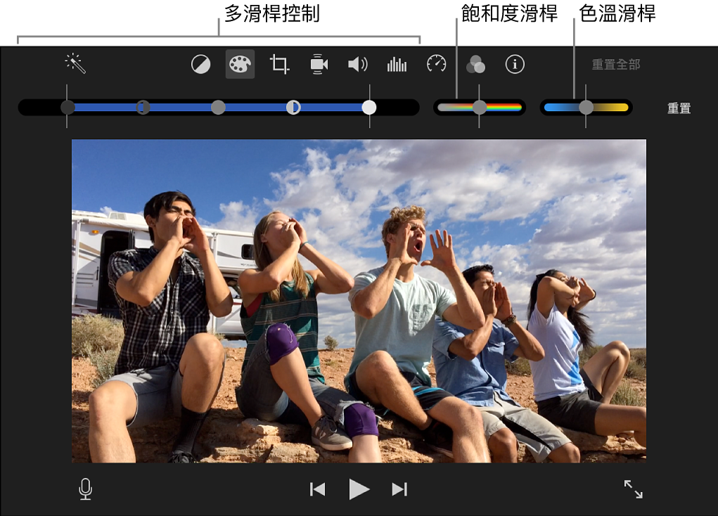Click the black point handle on the slider
The width and height of the screenshot is (718, 516).
pos(68,107)
